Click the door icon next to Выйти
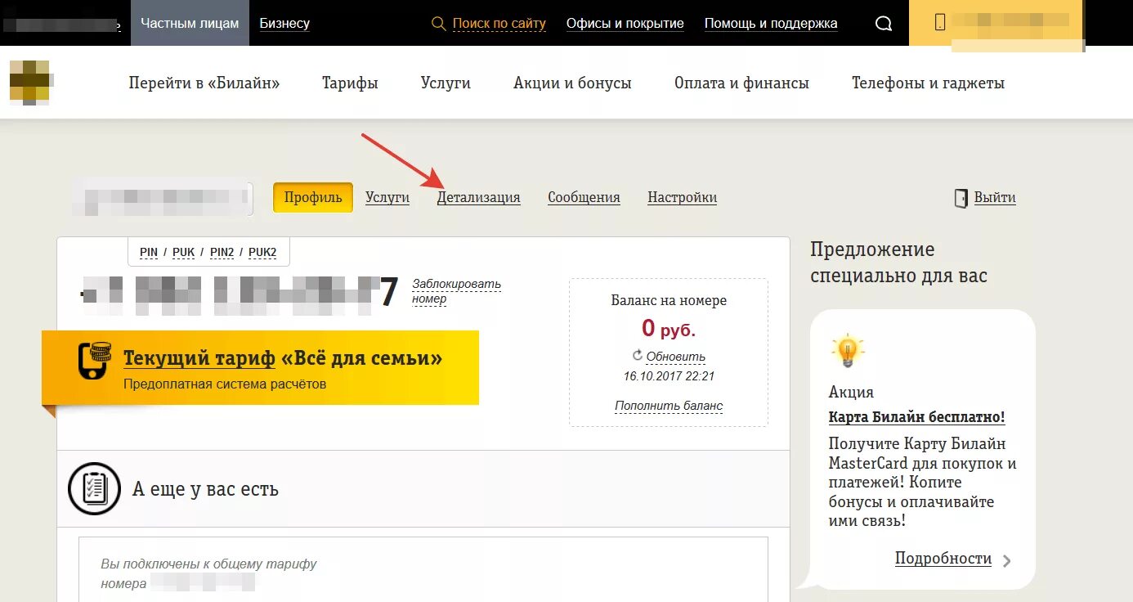Screen dimensions: 1133x602 (x=961, y=198)
